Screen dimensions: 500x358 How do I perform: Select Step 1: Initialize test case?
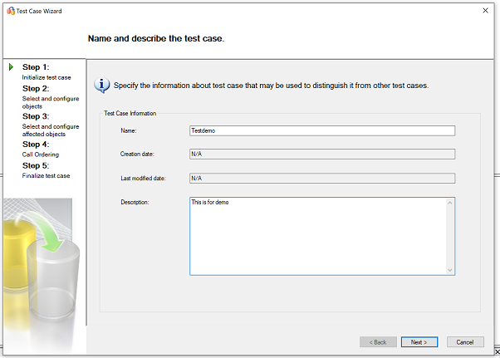tap(47, 71)
